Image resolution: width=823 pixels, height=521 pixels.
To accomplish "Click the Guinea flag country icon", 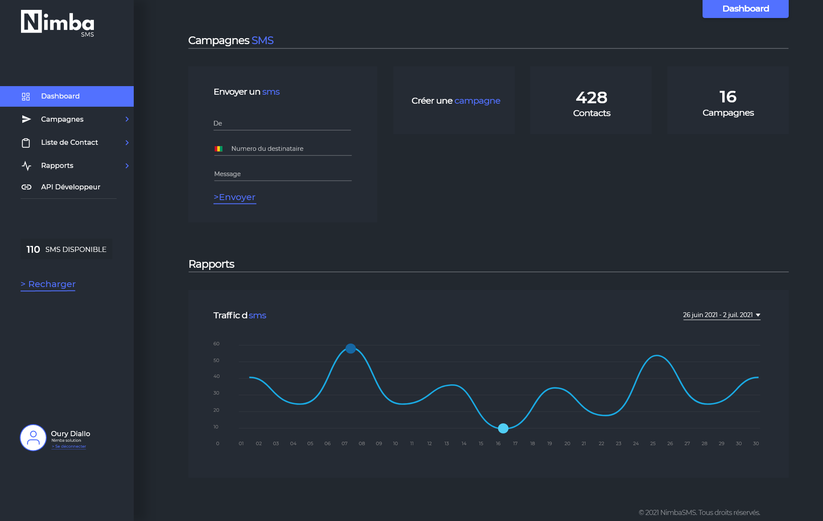I will 219,149.
